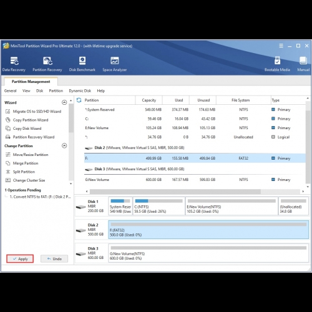The height and width of the screenshot is (312, 312).
Task: Select Disk 2 in the disk map
Action: coord(92,230)
